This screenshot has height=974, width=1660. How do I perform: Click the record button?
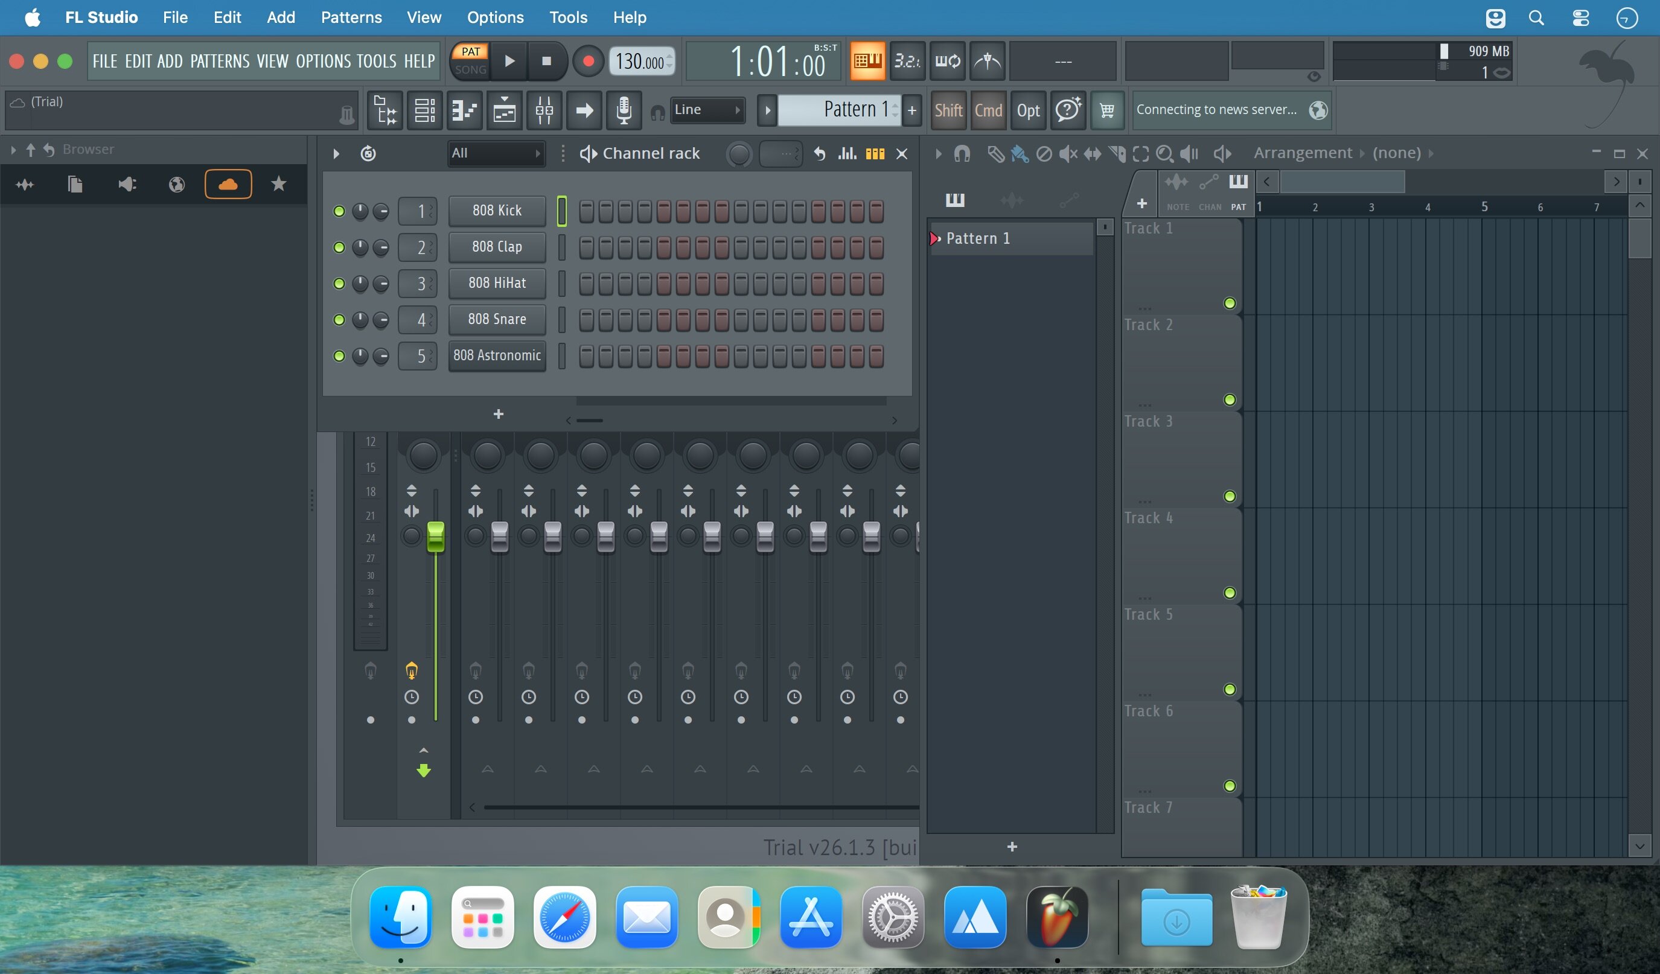coord(587,61)
